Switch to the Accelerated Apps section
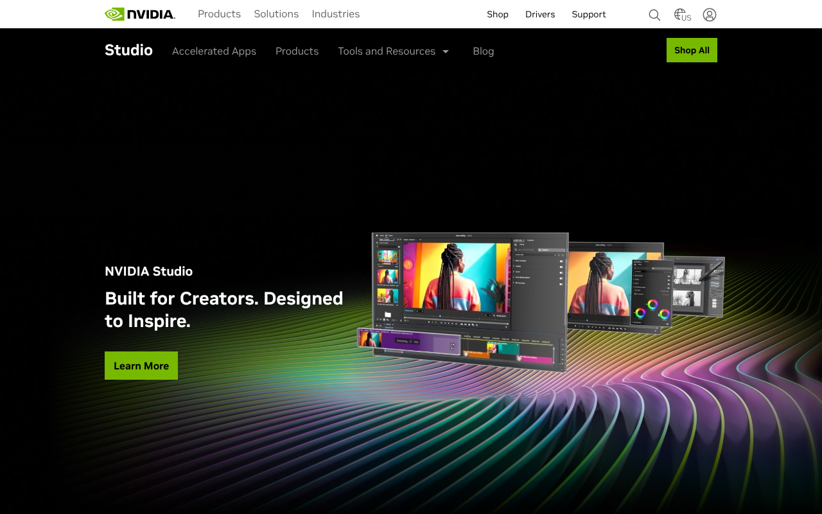 pos(214,51)
